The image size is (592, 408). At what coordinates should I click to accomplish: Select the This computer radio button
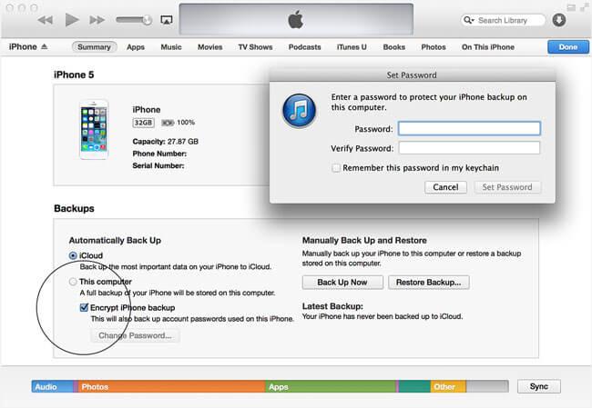[73, 282]
